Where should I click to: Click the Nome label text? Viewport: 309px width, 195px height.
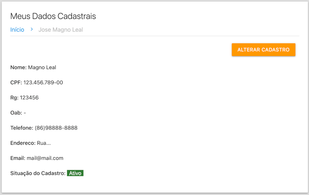18,68
